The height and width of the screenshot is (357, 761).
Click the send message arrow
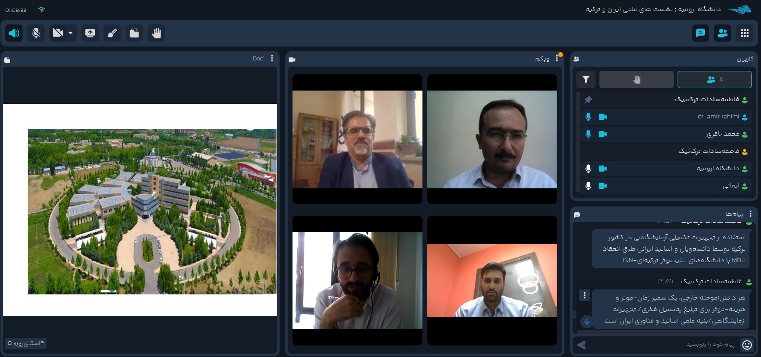click(x=582, y=345)
